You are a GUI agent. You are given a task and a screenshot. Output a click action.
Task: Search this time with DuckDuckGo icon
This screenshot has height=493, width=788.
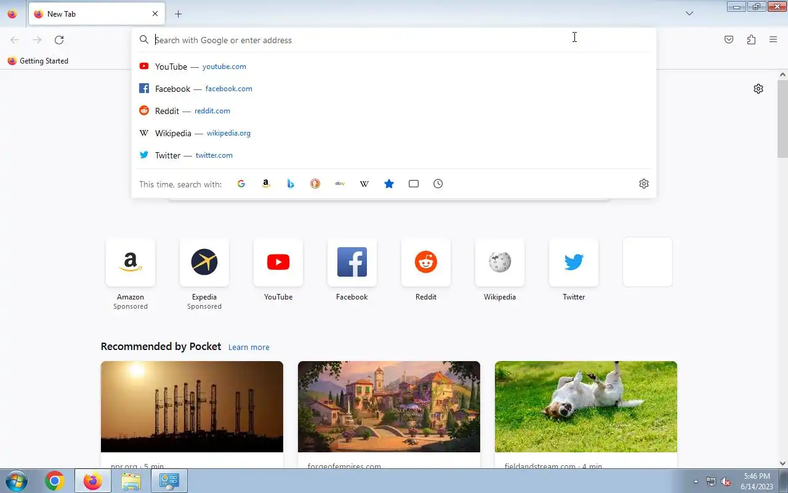(315, 184)
